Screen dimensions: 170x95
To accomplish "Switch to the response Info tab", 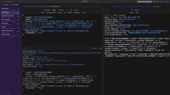I will (132, 10).
